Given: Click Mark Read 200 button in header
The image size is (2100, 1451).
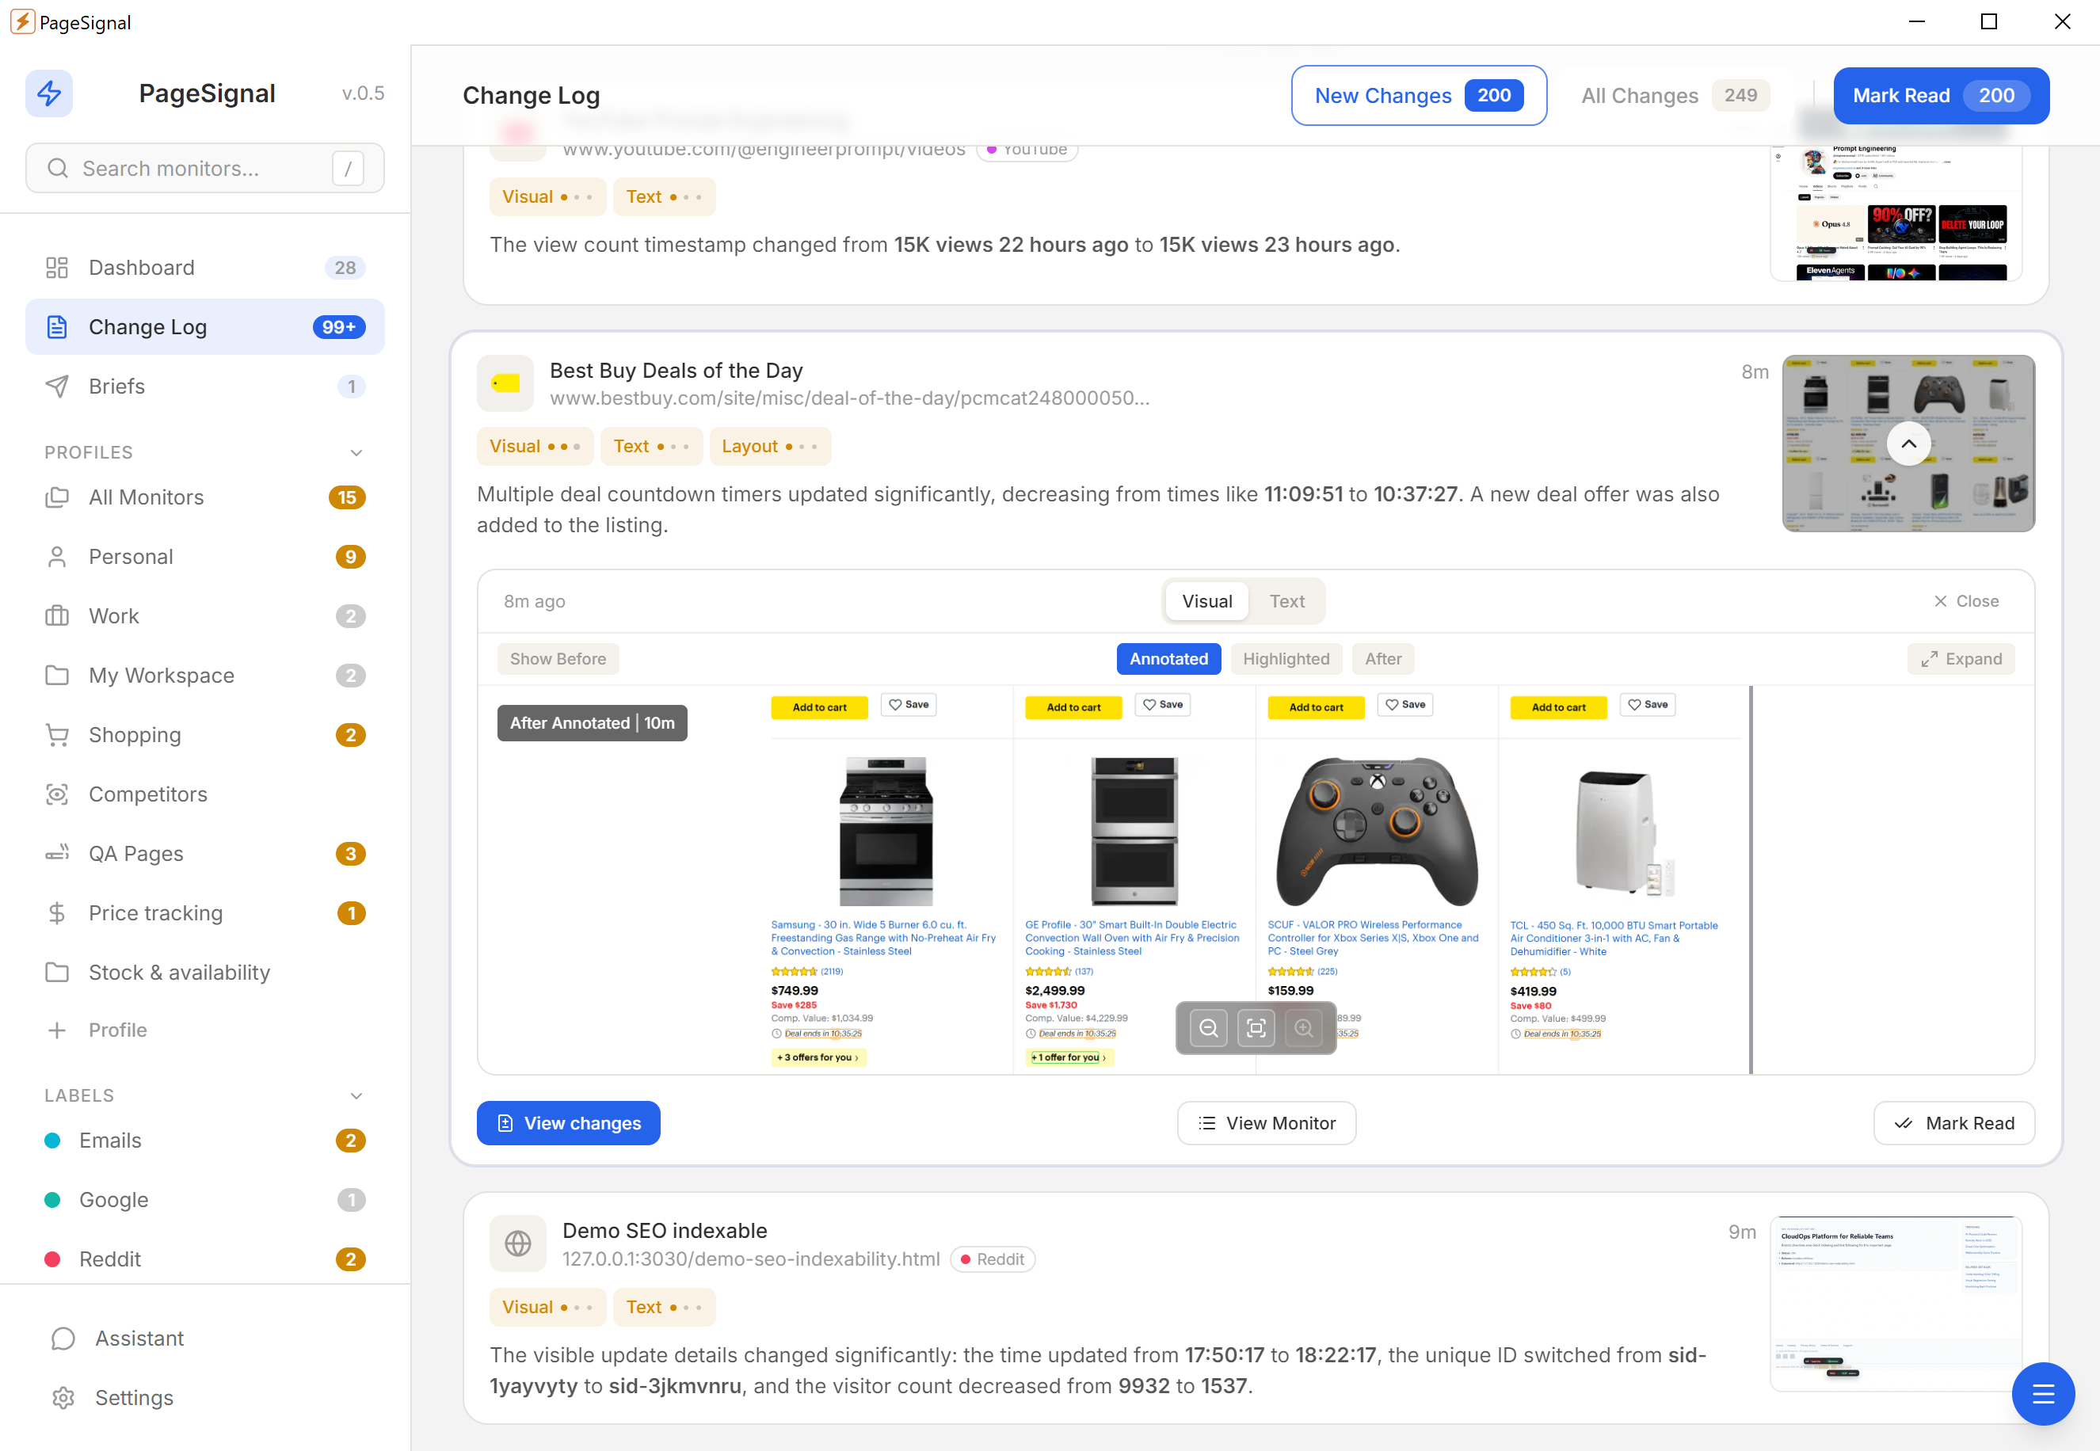Looking at the screenshot, I should click(1941, 96).
